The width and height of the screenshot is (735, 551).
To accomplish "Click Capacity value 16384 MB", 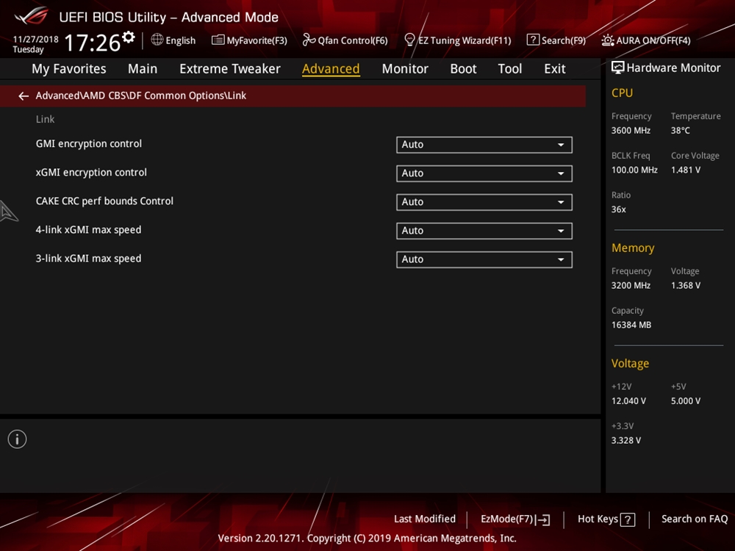I will tap(631, 325).
